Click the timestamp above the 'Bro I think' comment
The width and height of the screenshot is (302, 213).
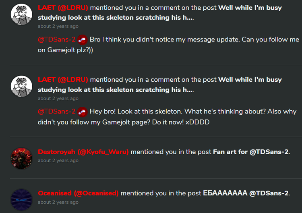(x=58, y=27)
